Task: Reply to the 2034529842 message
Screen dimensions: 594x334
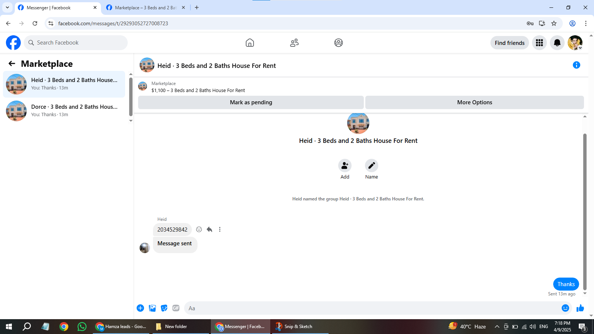Action: [x=209, y=229]
